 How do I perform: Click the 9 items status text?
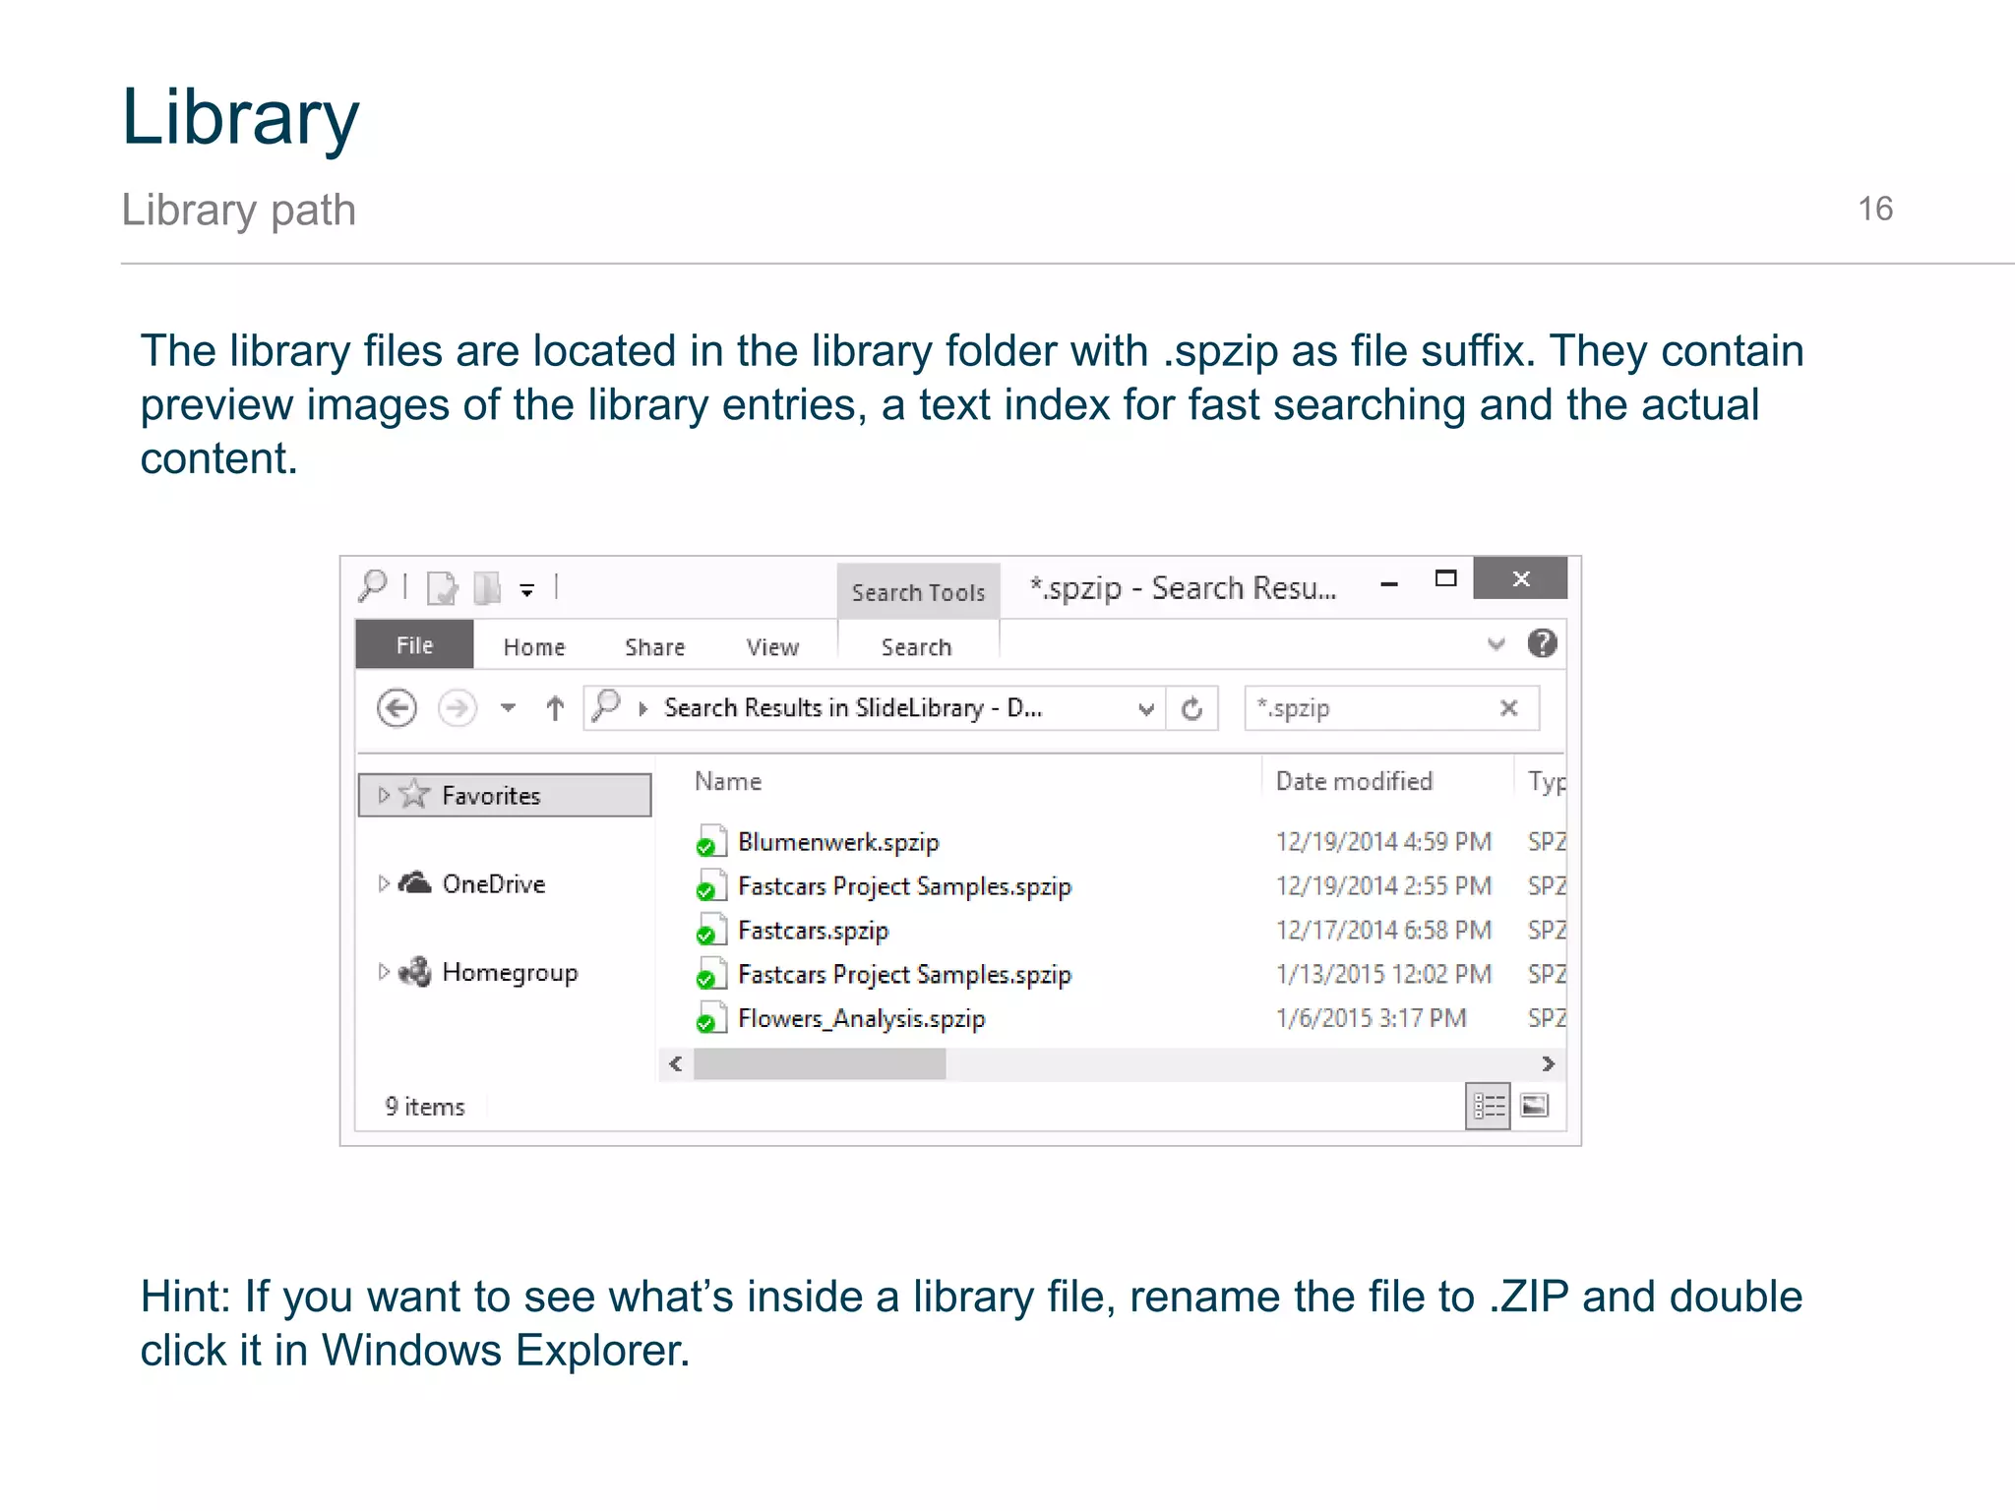point(425,1107)
